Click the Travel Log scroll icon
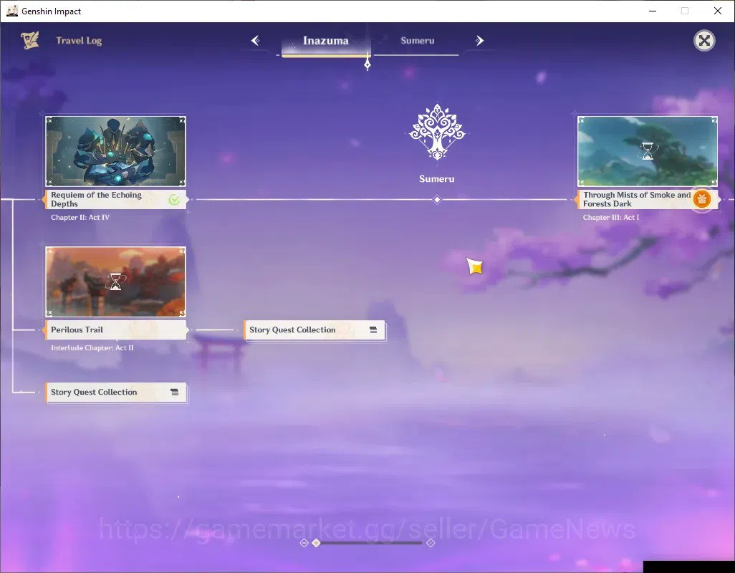Screen dimensions: 735x573 point(30,40)
